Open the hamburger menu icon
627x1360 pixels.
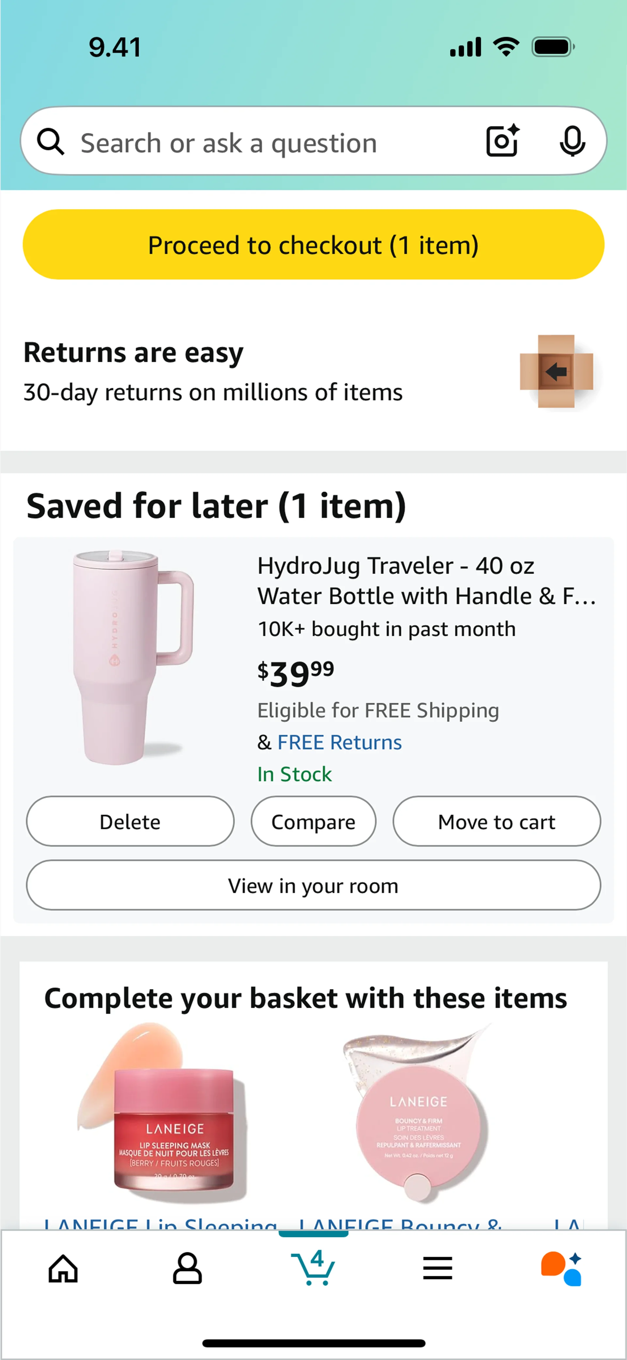438,1268
